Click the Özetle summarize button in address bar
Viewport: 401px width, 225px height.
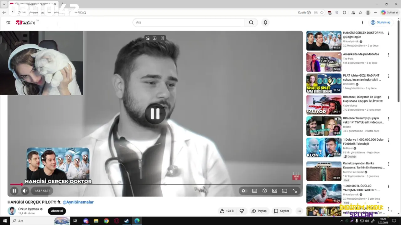(304, 12)
